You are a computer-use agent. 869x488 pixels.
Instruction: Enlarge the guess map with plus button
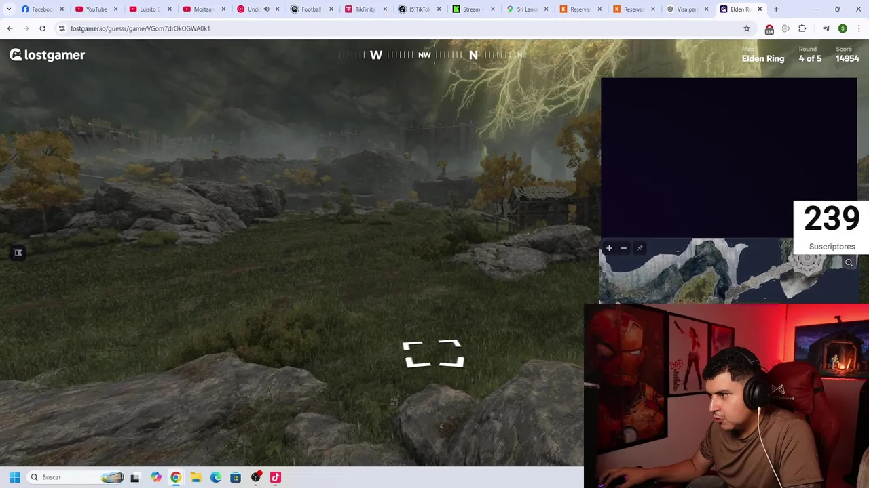[609, 248]
